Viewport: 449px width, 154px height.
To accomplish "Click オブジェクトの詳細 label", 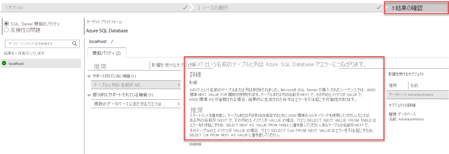I will pyautogui.click(x=402, y=105).
